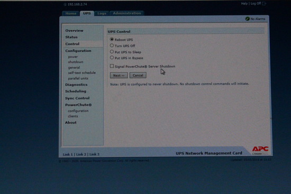This screenshot has width=291, height=194.
Task: Enable Signal PowerChute Server Shutdown checkbox
Action: click(112, 66)
